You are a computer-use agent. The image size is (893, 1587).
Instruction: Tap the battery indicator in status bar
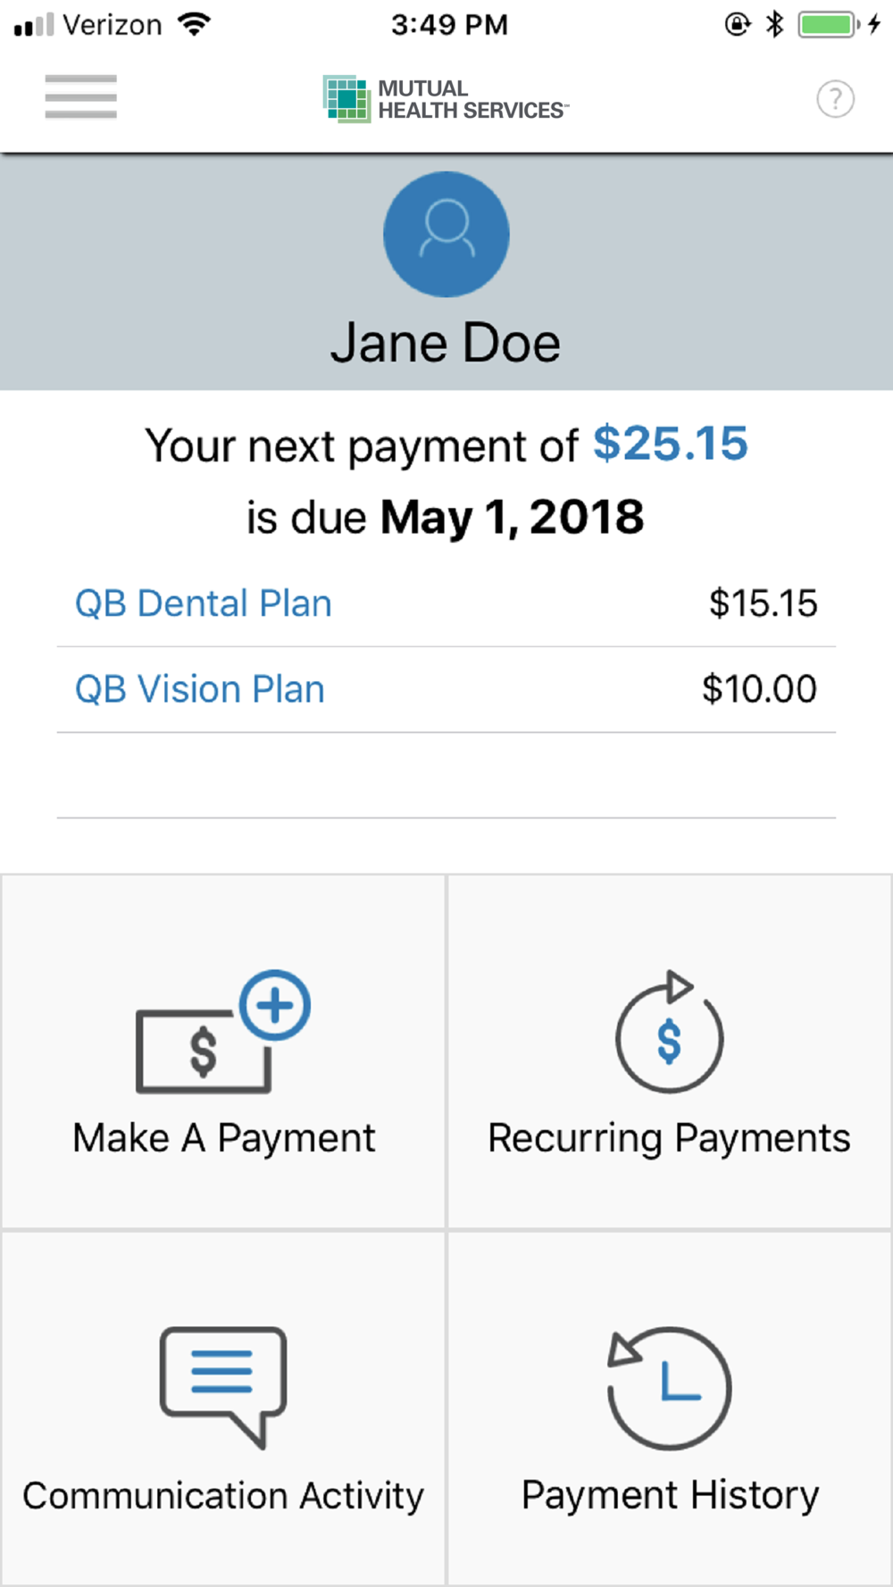click(827, 24)
